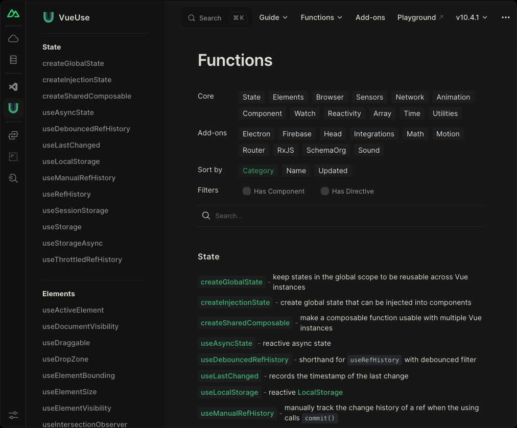This screenshot has height=428, width=517.
Task: Click the search inspect icon in sidebar
Action: [x=13, y=178]
